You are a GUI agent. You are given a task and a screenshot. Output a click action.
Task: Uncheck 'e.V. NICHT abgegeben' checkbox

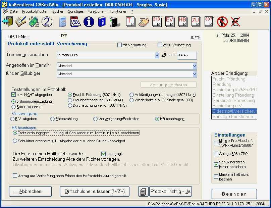pos(13,95)
